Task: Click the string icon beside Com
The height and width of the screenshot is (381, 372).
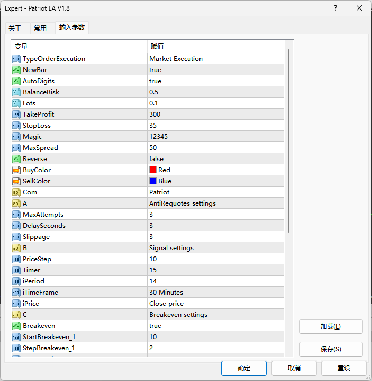Action: [x=16, y=192]
